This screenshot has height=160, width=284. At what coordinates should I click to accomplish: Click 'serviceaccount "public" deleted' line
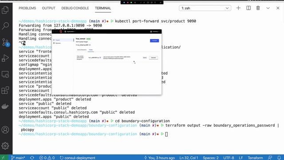tap(52, 108)
